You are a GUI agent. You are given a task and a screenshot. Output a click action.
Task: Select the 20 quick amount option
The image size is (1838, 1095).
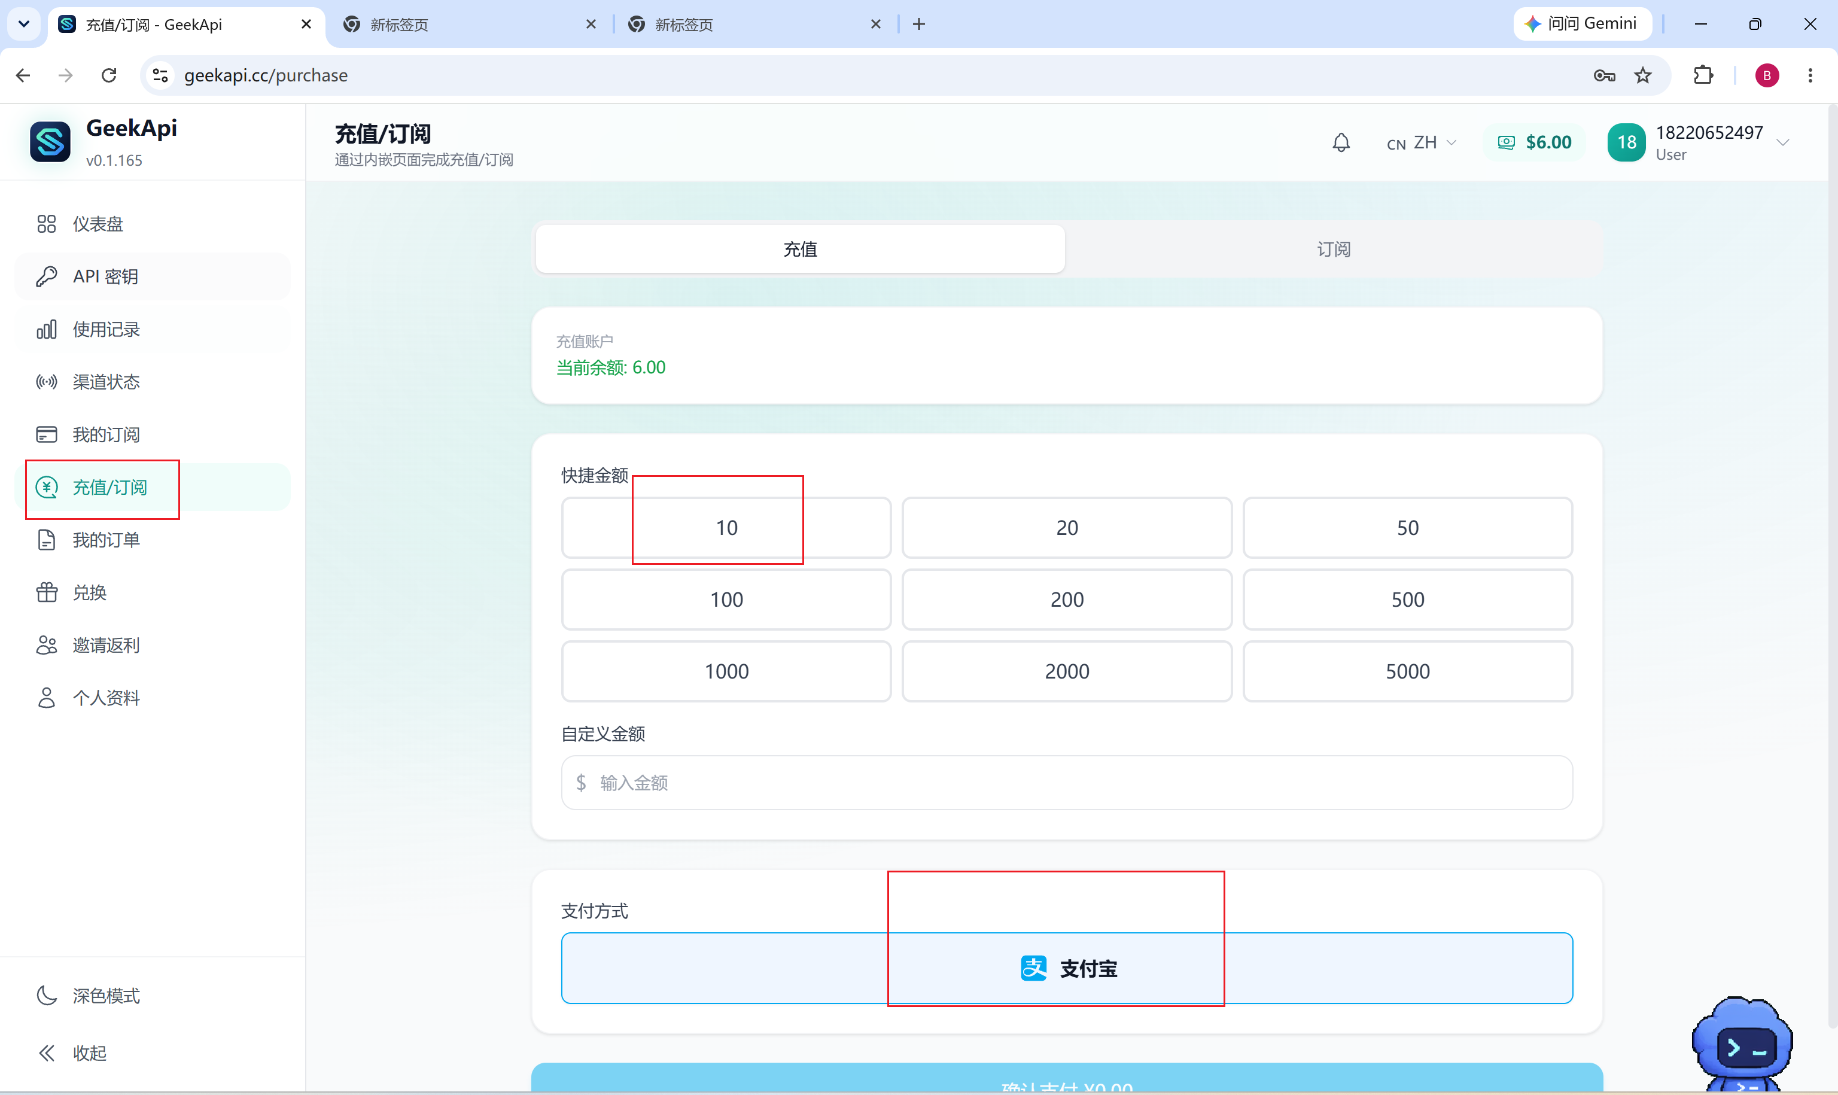[1067, 528]
